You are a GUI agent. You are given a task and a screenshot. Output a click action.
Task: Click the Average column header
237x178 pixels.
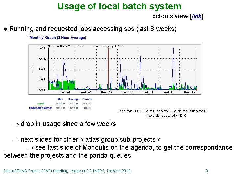click(74, 99)
